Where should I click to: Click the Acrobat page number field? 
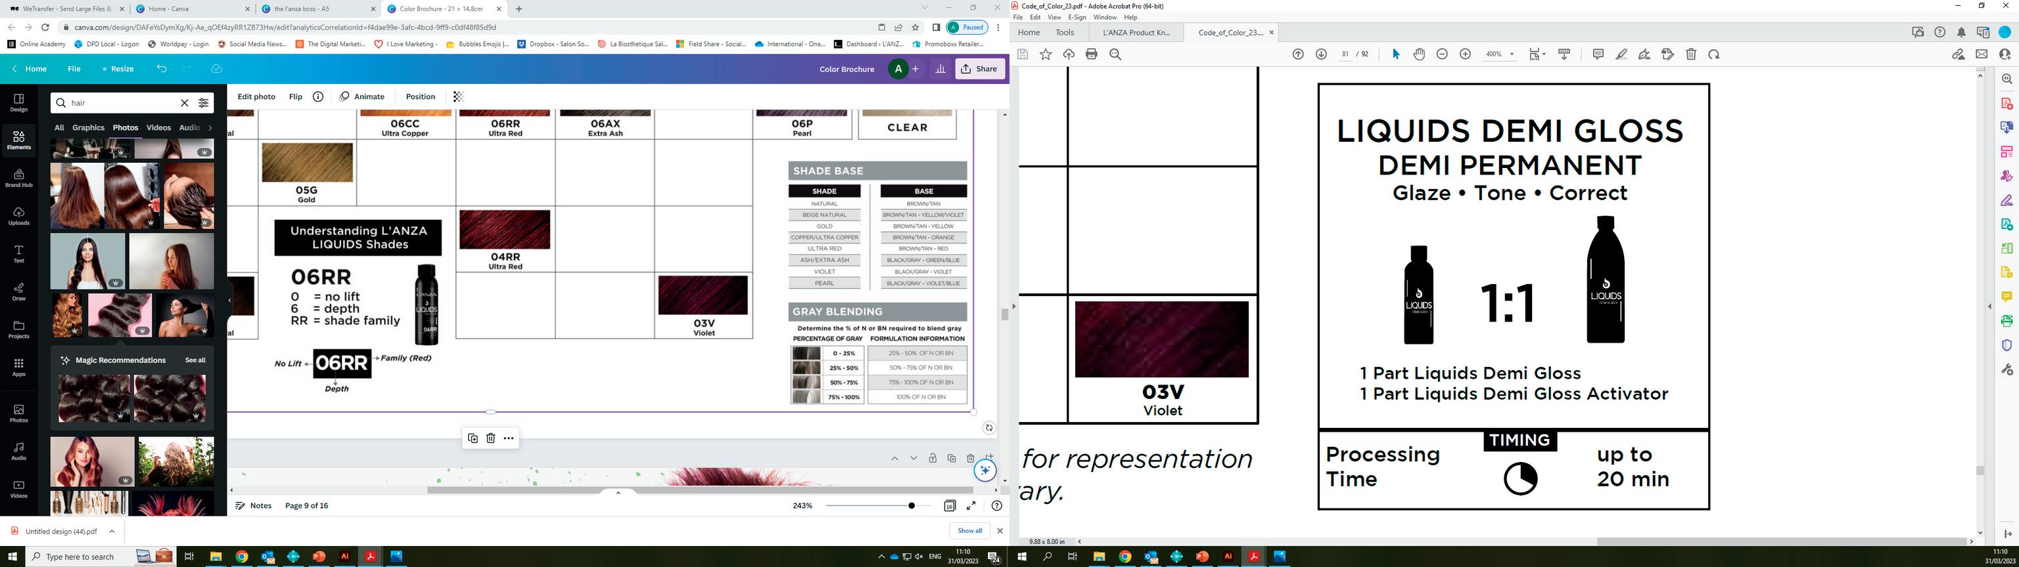coord(1346,54)
